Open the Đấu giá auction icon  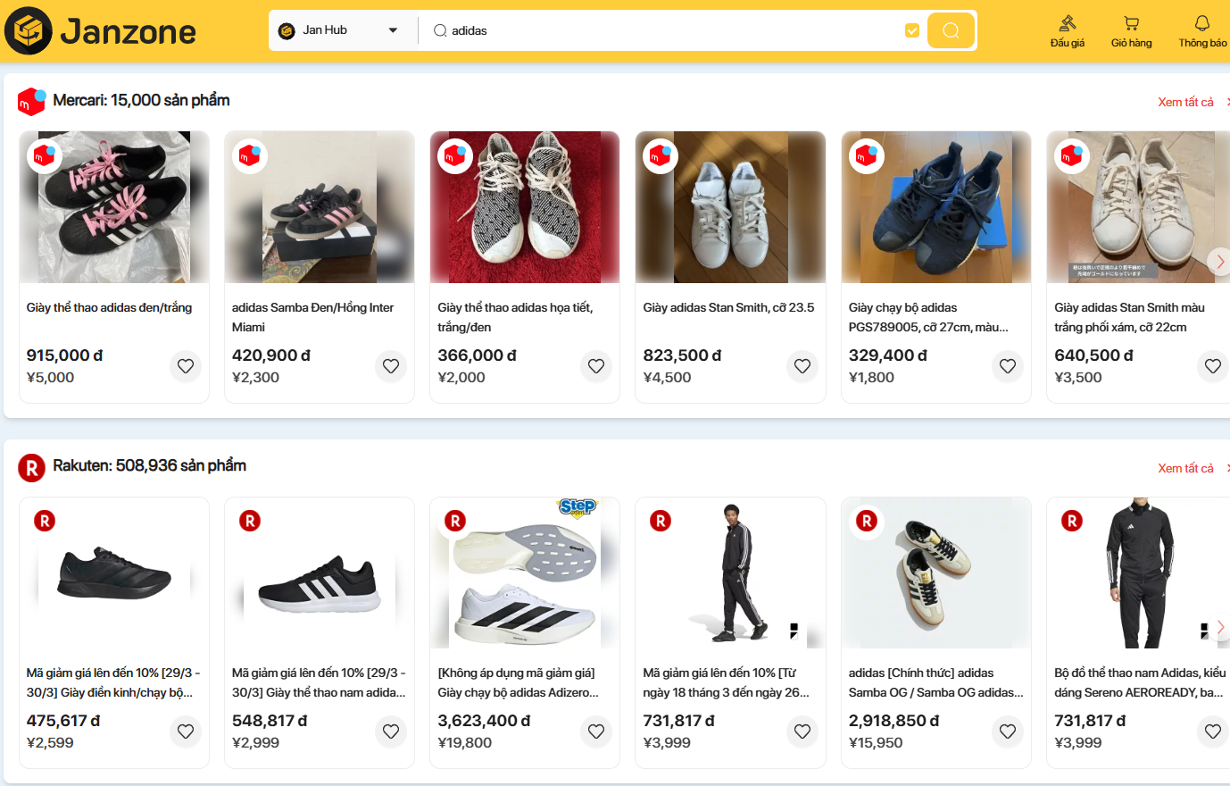[x=1067, y=30]
